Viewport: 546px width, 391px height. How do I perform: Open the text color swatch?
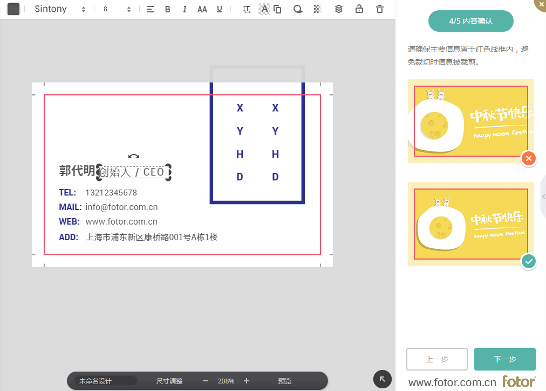click(x=13, y=9)
